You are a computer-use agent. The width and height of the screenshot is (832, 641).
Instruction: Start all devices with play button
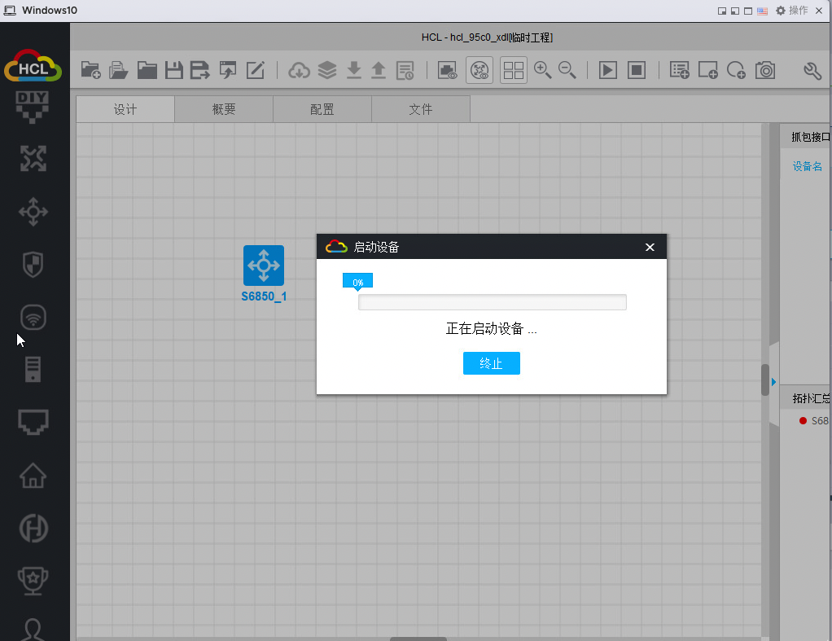pos(608,70)
